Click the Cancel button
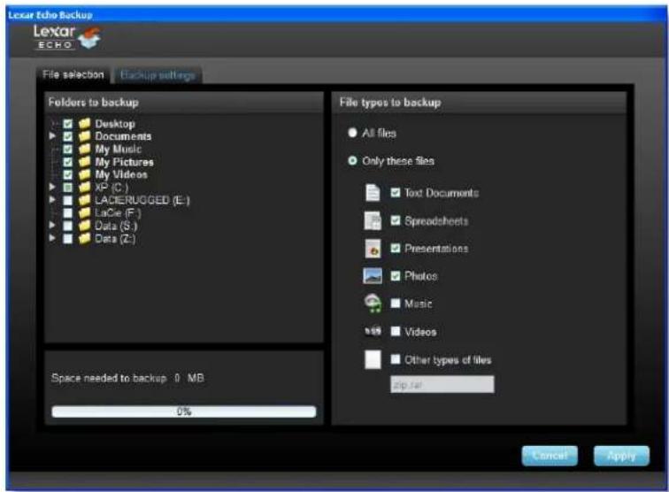669x492 pixels. pyautogui.click(x=550, y=456)
